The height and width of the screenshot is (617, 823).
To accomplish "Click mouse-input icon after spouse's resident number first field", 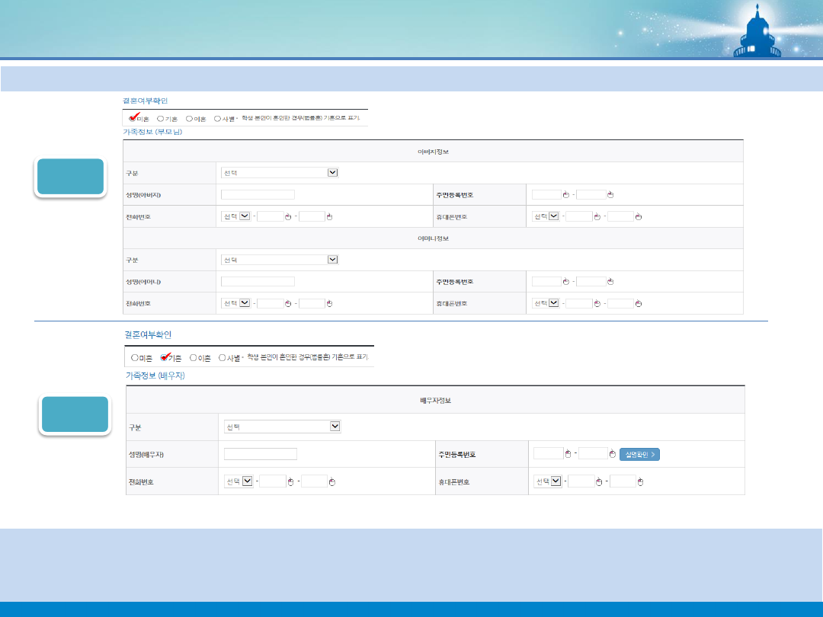I will point(568,454).
